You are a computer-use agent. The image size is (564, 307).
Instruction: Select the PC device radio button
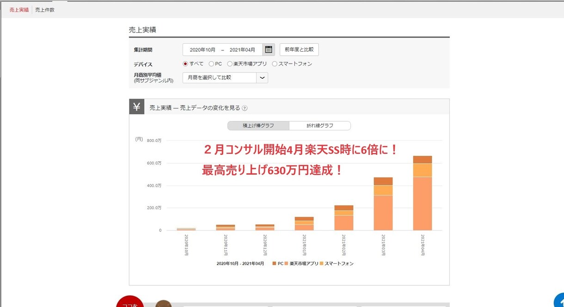[211, 64]
